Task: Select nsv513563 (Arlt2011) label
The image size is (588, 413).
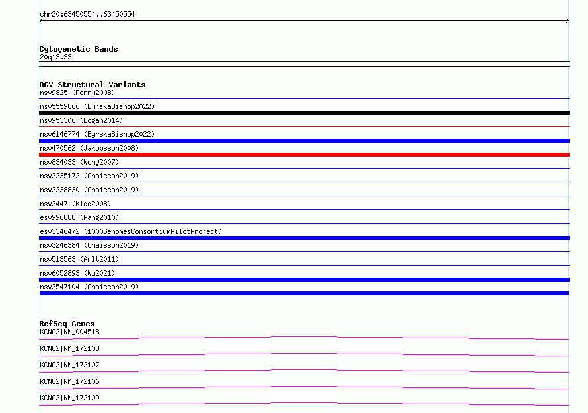Action: 79,259
